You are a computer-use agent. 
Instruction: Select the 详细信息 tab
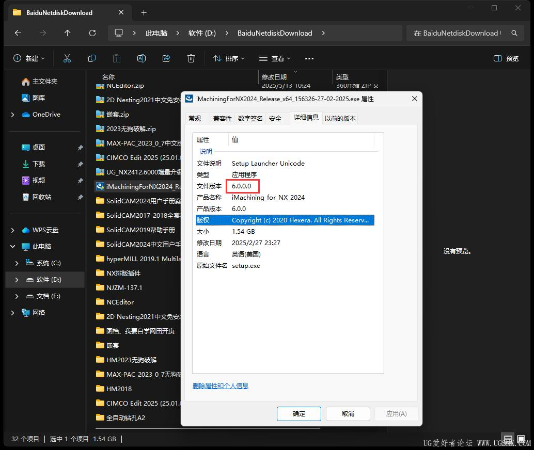tap(306, 118)
